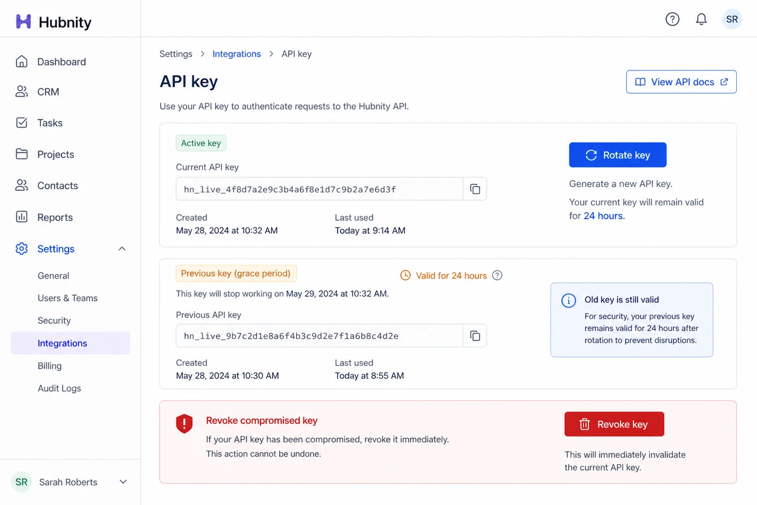Click the current API key field
Screen dimensions: 757x505
(320, 189)
